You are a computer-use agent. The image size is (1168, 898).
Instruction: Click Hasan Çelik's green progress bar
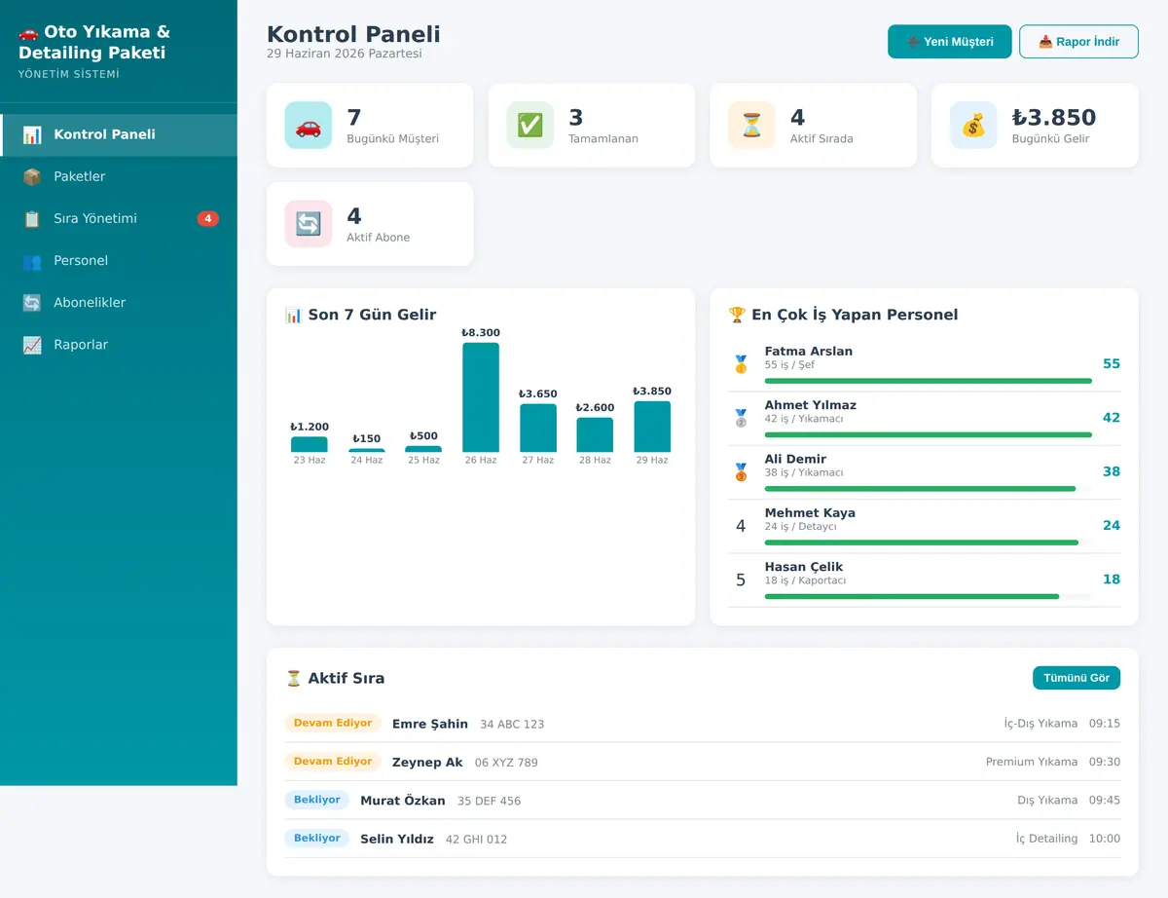[912, 596]
